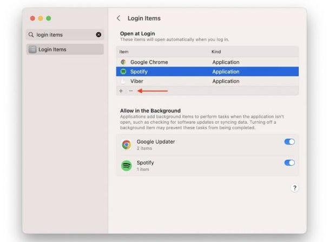Remove selected item with minus button
The width and height of the screenshot is (329, 242).
(x=130, y=91)
